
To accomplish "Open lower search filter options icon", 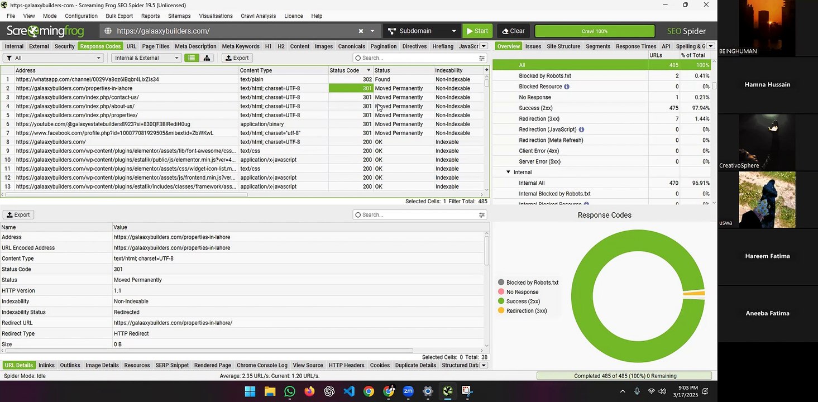I will [481, 215].
